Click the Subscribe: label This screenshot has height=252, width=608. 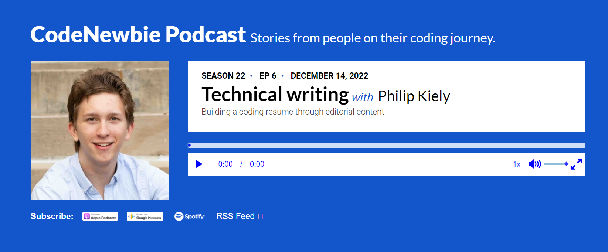click(x=52, y=216)
